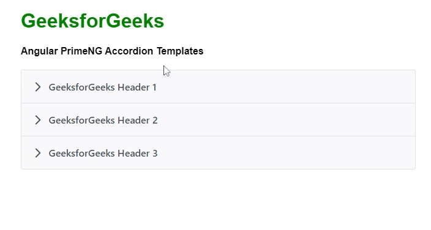Select the "GeeksforGeeks Header 3" label text

click(x=103, y=154)
